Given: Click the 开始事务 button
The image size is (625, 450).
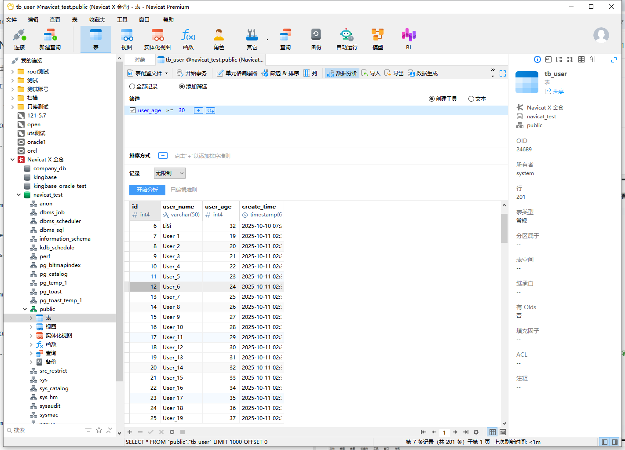Looking at the screenshot, I should click(x=192, y=73).
